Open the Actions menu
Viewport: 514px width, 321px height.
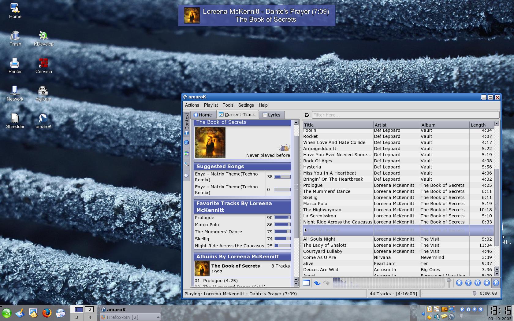click(192, 105)
